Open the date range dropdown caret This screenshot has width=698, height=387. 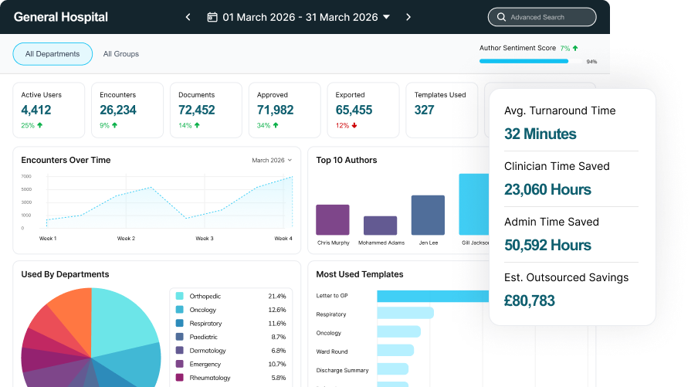pos(386,17)
